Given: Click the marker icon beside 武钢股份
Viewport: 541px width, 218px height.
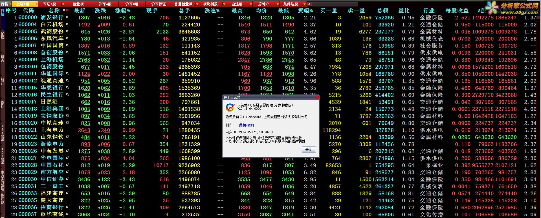Looking at the screenshot, I should click(x=67, y=31).
